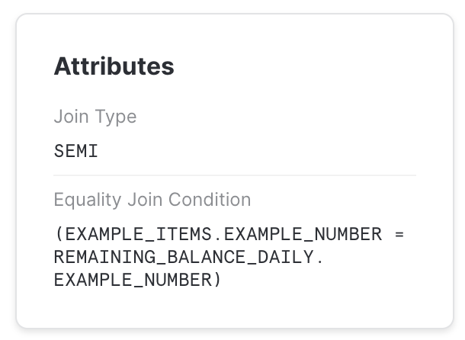
Task: Click the period after REMAINING_BALANCE_DAILY
Action: (319, 258)
